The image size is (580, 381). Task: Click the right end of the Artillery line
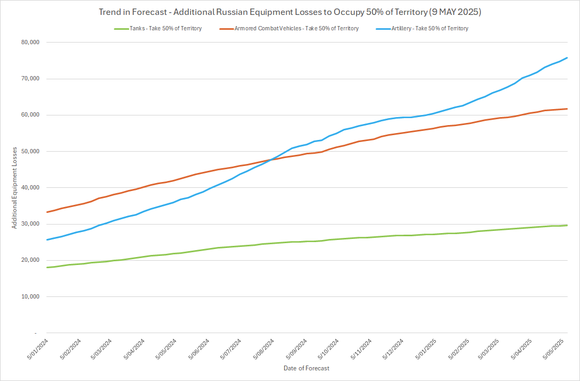(x=567, y=57)
